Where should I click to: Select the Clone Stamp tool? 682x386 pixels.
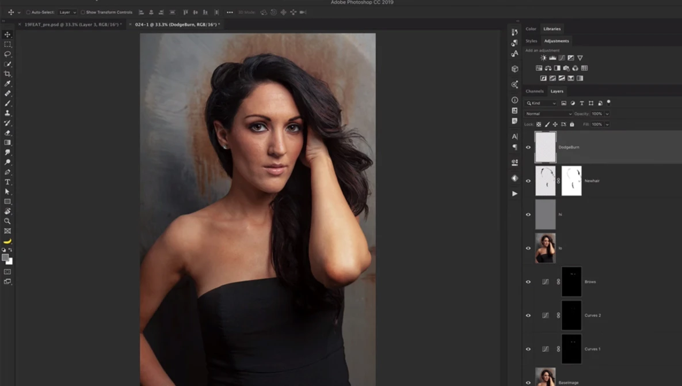click(x=7, y=113)
